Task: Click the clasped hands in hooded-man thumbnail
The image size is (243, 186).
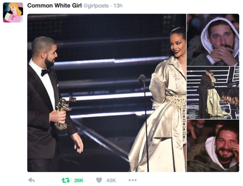Action: click(222, 54)
